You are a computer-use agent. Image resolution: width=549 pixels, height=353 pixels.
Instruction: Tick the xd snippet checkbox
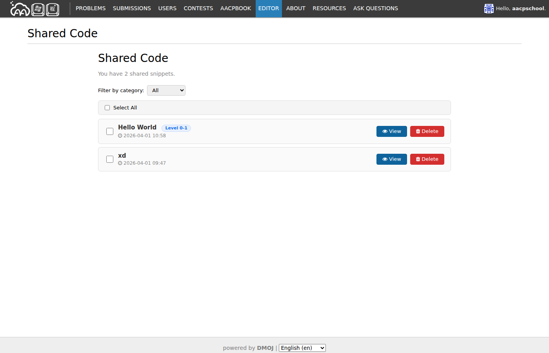(x=110, y=159)
